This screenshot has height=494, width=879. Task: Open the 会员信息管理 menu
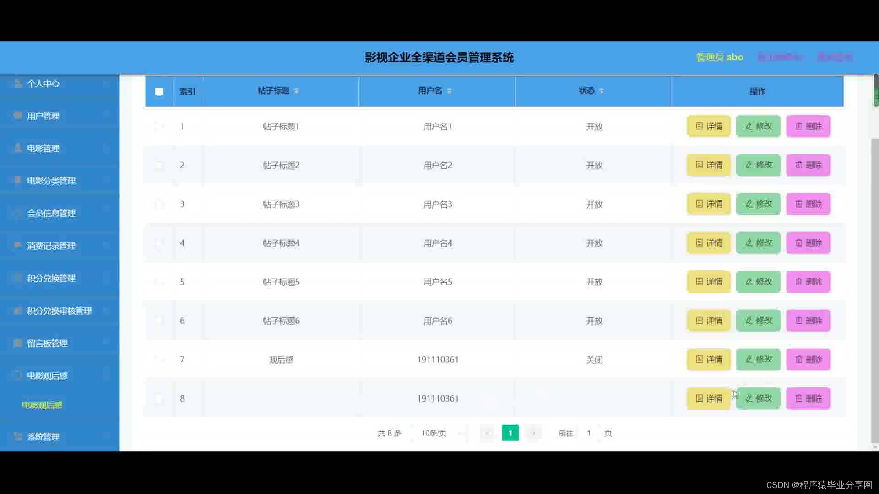point(51,213)
